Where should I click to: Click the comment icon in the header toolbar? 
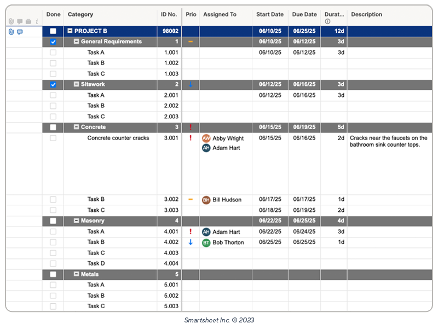point(19,21)
